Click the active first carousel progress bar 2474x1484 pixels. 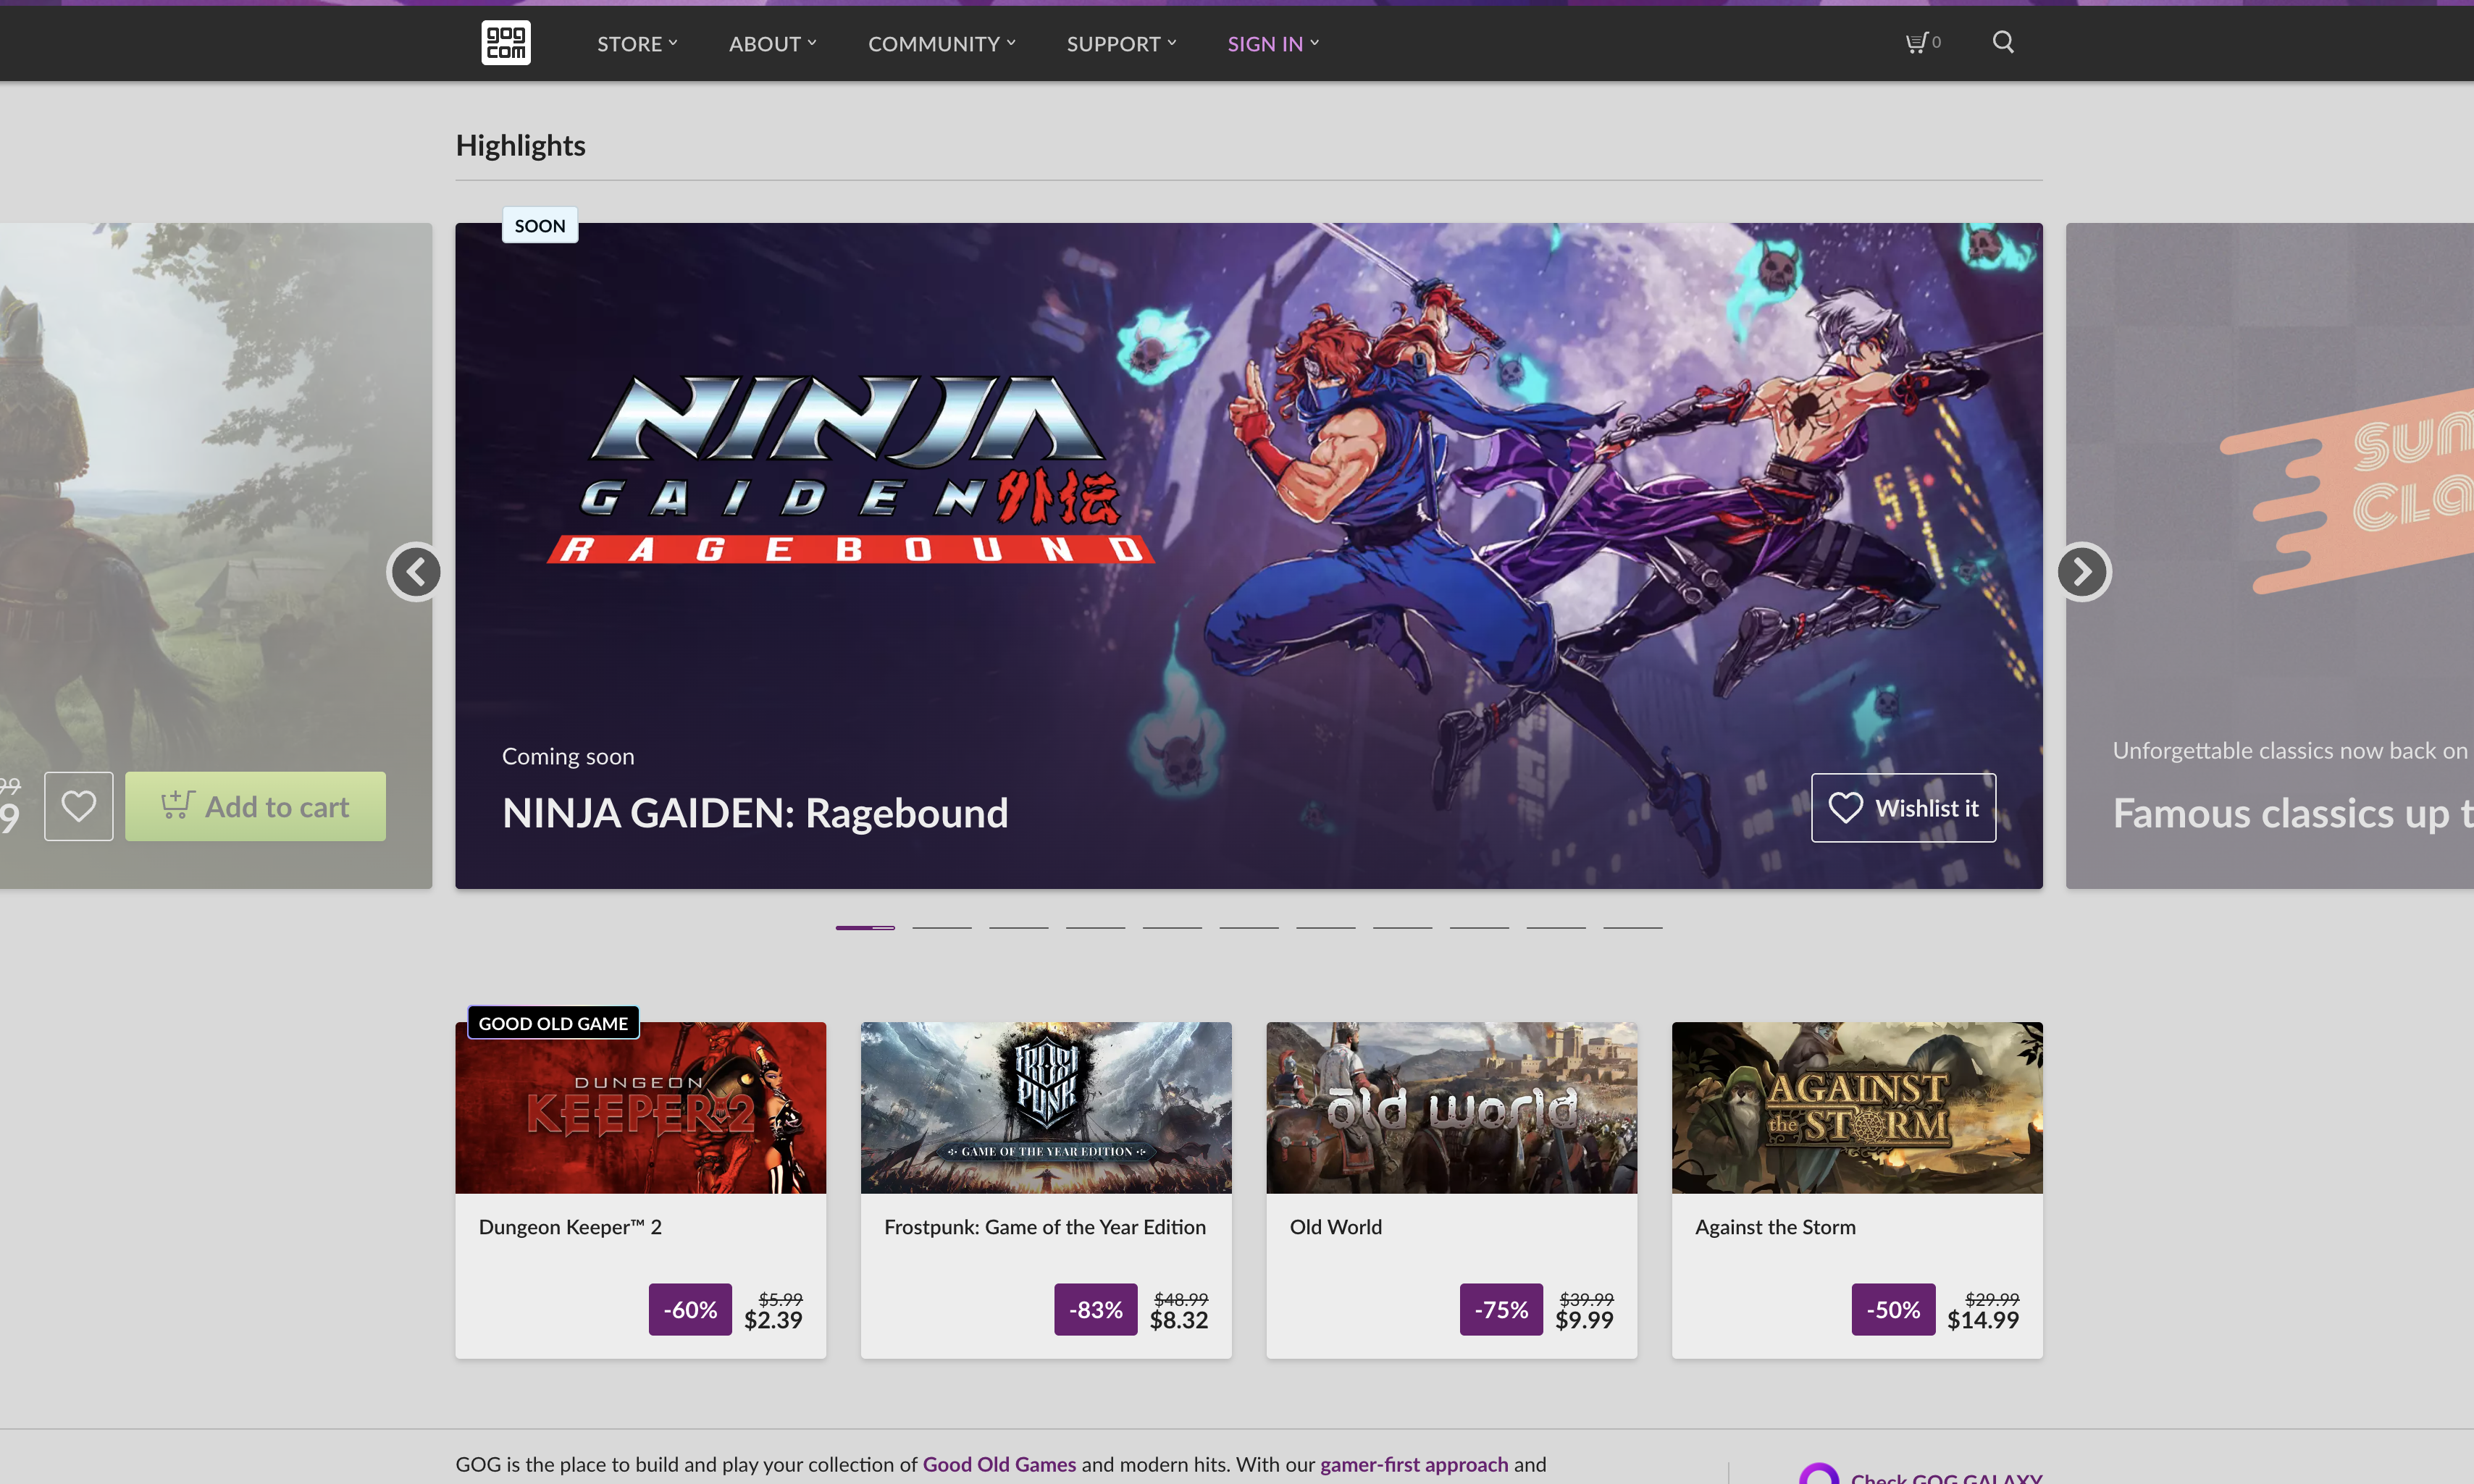point(864,928)
